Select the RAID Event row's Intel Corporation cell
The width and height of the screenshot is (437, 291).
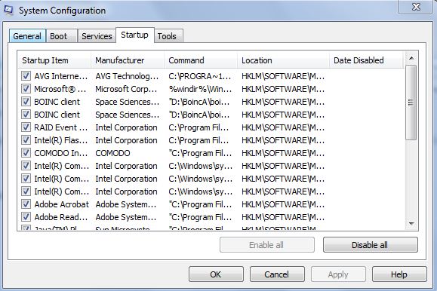(x=126, y=127)
